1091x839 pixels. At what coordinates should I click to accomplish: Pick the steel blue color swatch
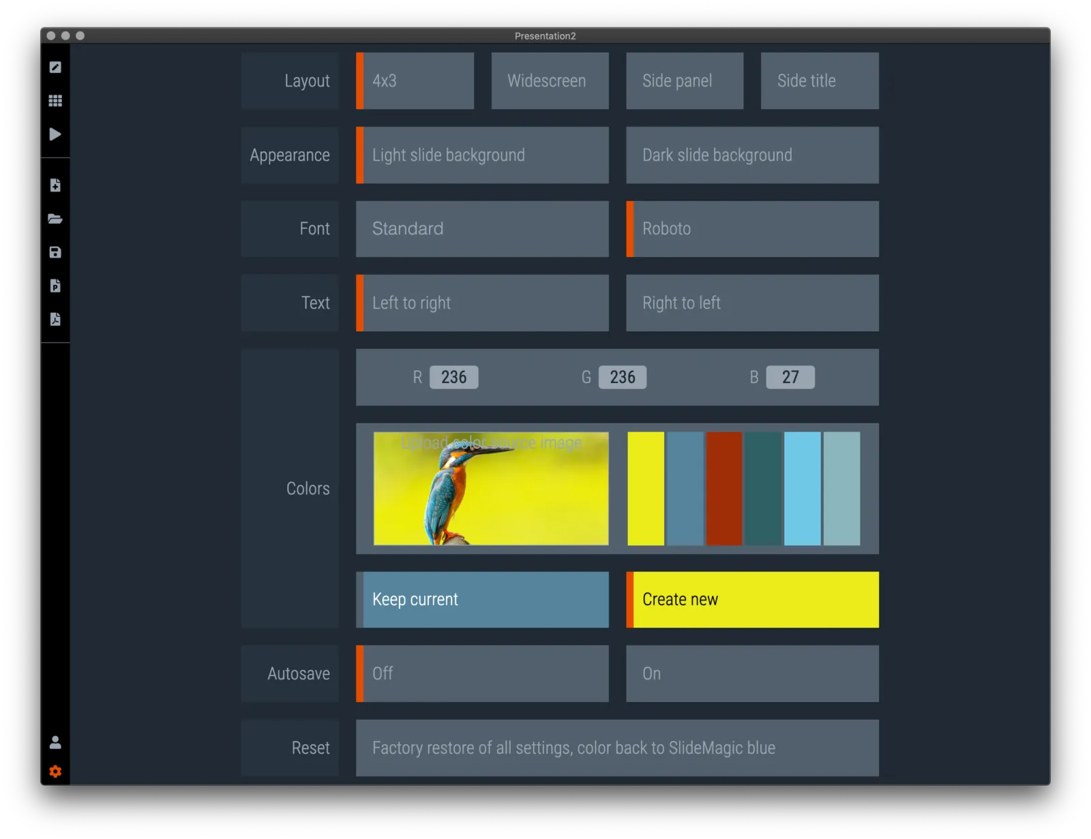tap(685, 488)
